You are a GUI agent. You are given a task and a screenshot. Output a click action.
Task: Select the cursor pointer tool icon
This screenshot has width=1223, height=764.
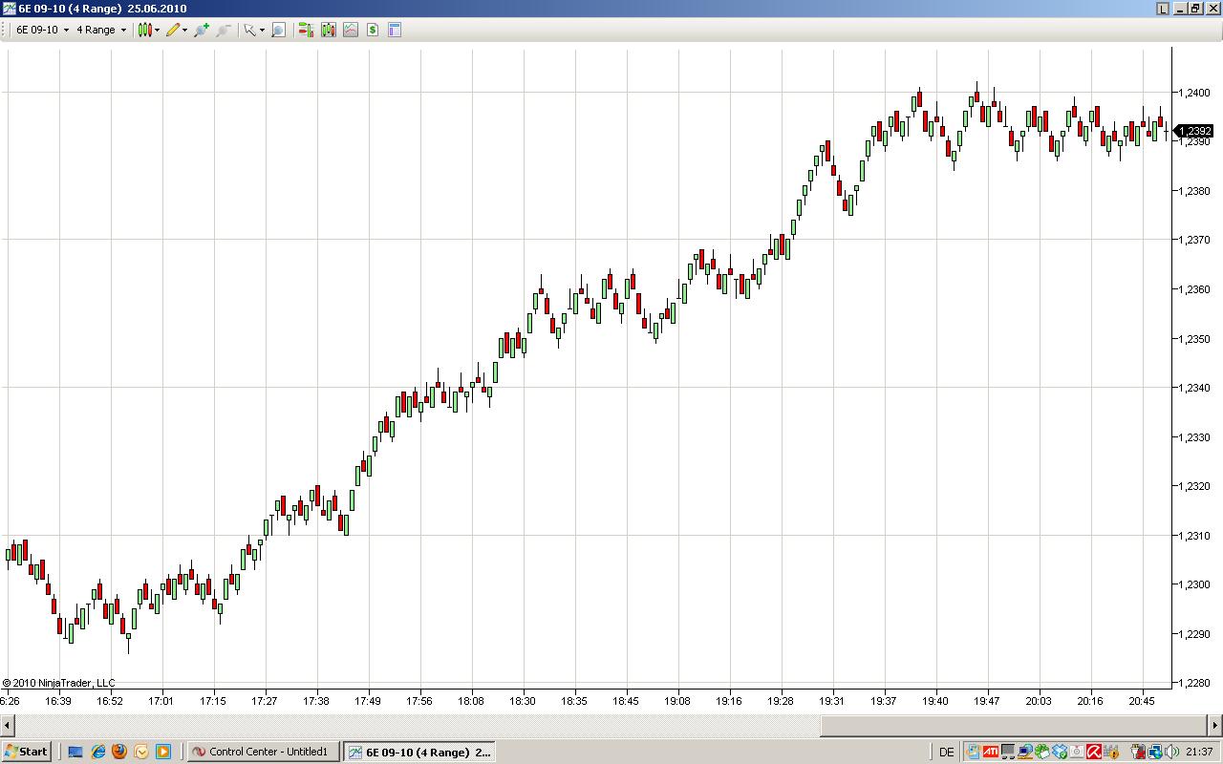249,30
